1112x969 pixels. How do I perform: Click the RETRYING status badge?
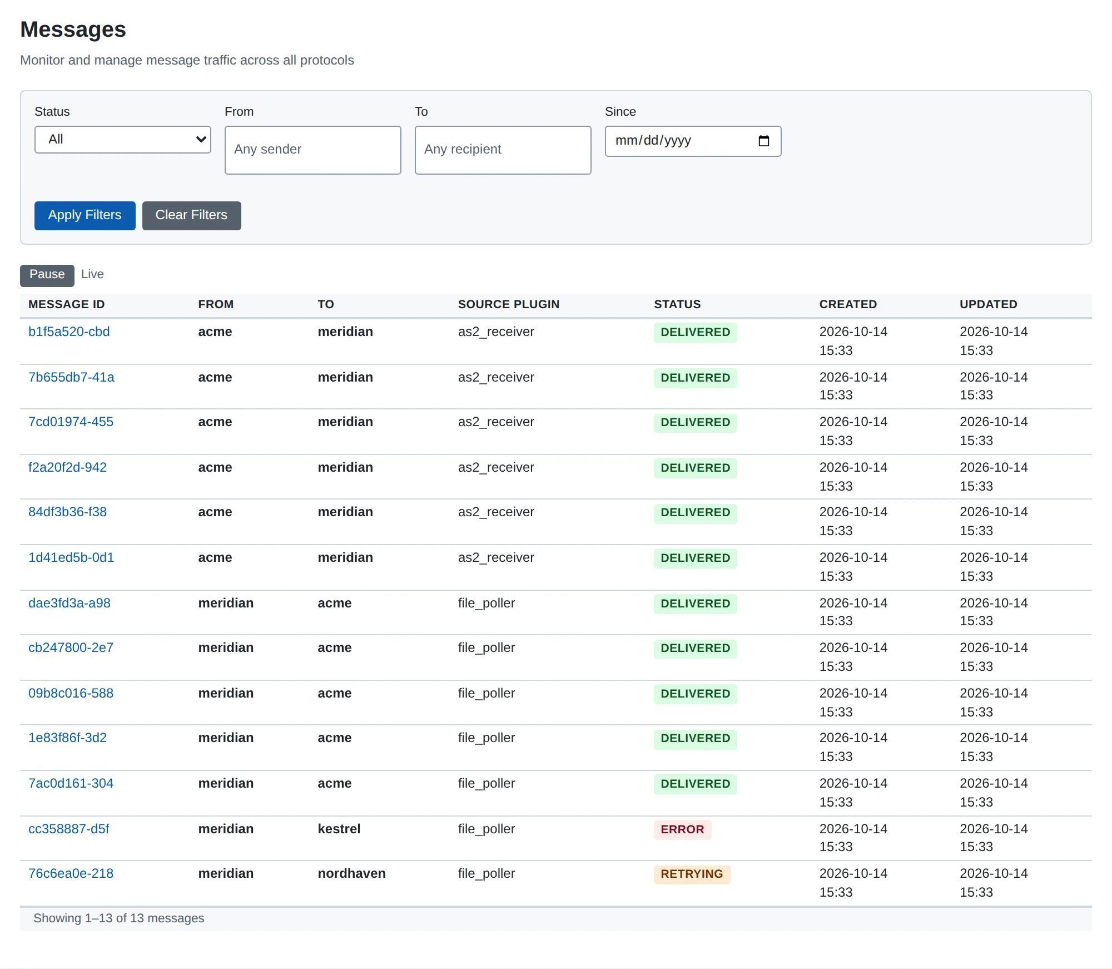coord(692,874)
